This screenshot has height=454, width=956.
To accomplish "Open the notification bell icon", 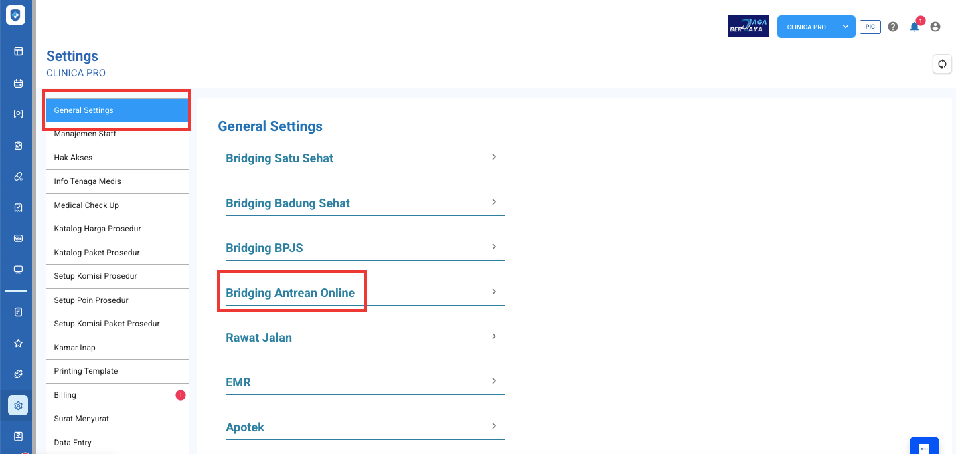I will coord(914,27).
